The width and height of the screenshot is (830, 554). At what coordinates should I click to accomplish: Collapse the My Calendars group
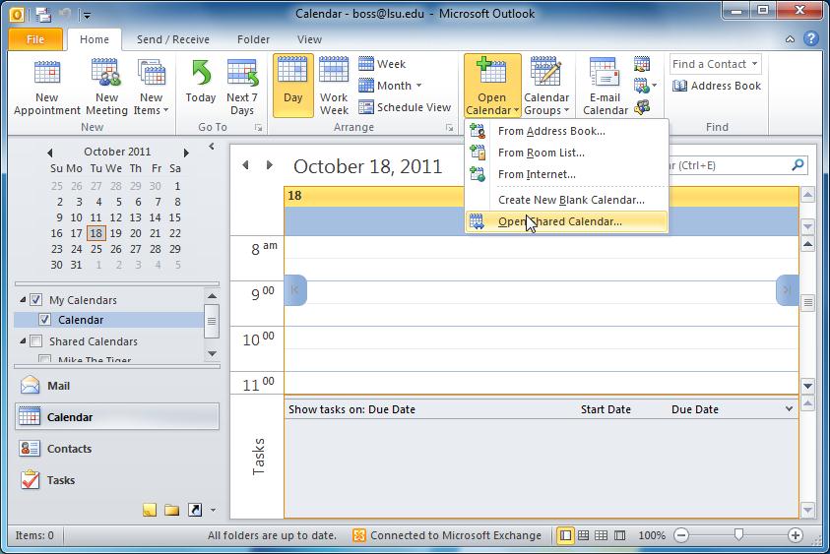pyautogui.click(x=23, y=299)
